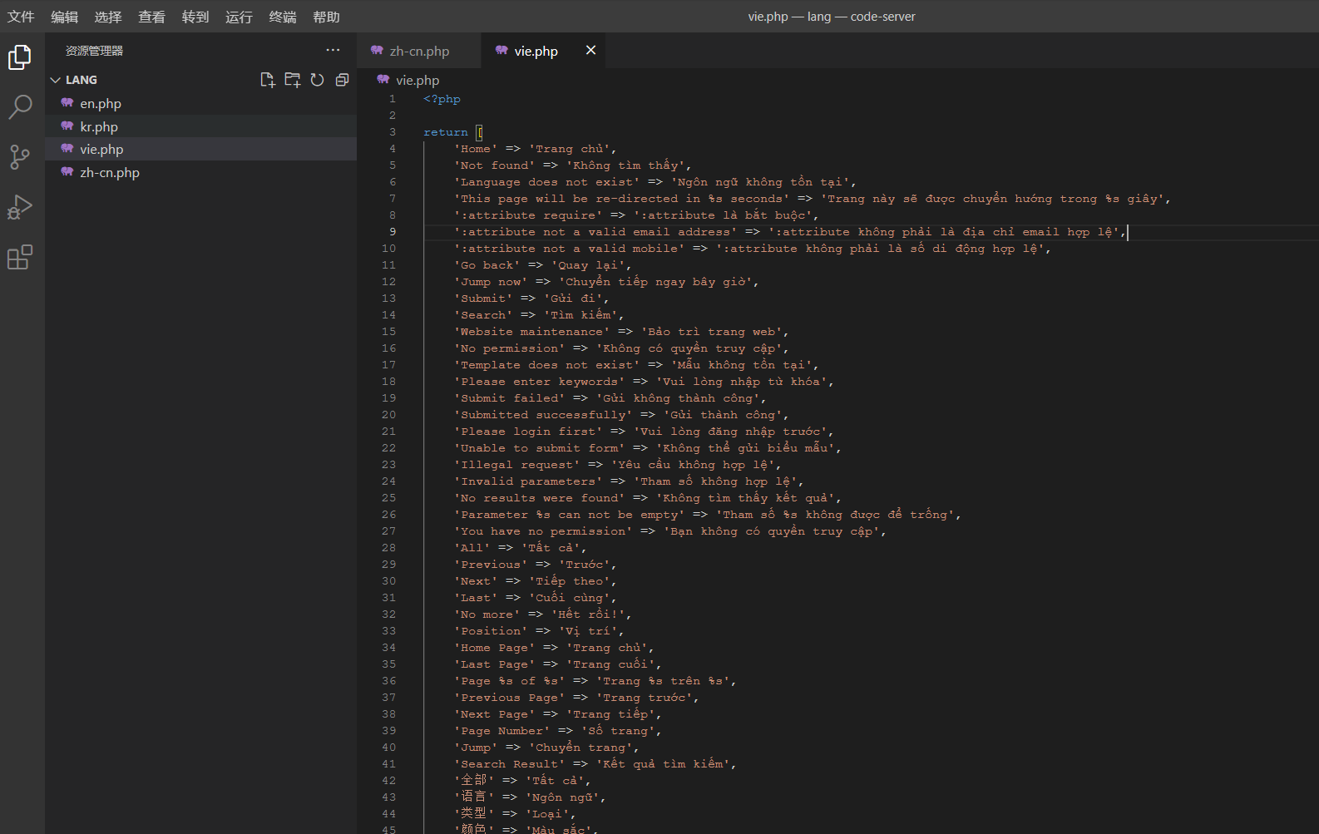Screen dimensions: 1319x834
Task: Click the '<?php' opening tag on line 1
Action: point(442,99)
